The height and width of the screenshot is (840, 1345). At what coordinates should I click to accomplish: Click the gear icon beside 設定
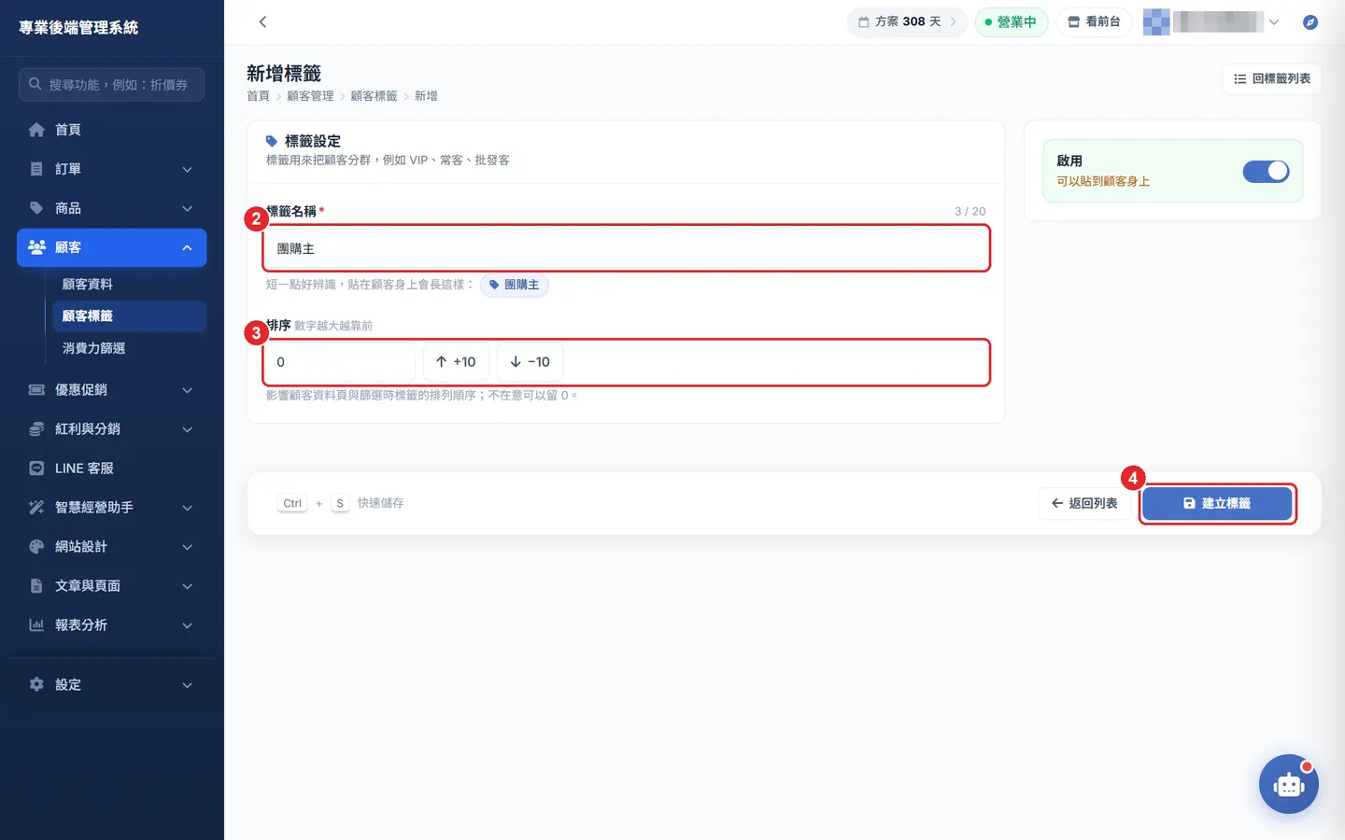pos(36,684)
